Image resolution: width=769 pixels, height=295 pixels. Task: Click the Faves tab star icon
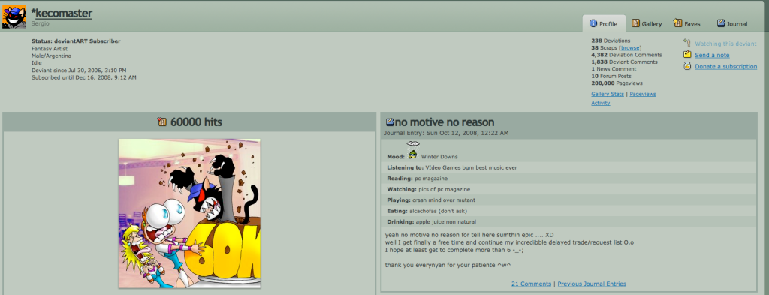pyautogui.click(x=678, y=23)
